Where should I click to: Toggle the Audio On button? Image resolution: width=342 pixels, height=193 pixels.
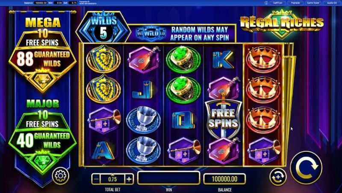coord(332,3)
